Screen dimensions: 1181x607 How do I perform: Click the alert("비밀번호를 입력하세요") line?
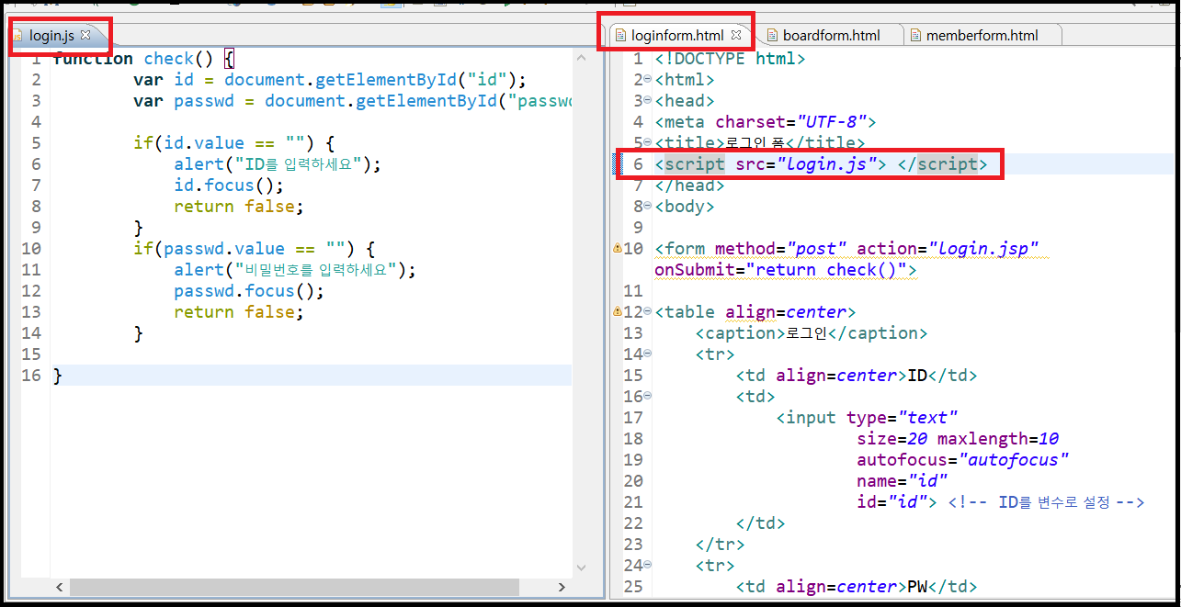[x=295, y=270]
